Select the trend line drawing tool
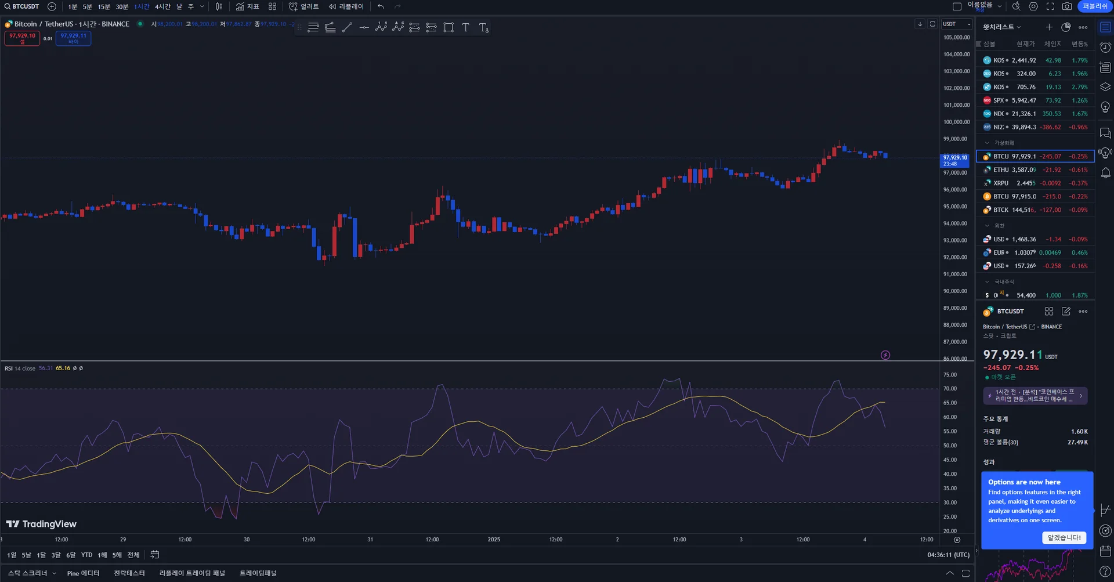Screen dimensions: 1114x582 pyautogui.click(x=347, y=27)
